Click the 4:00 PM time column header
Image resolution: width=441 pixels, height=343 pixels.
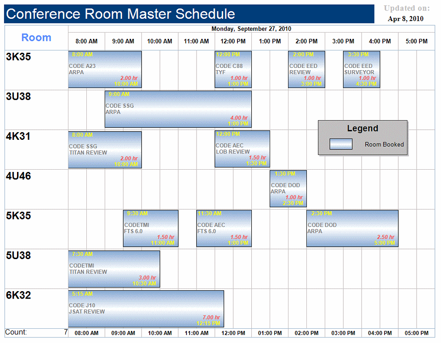coord(380,41)
